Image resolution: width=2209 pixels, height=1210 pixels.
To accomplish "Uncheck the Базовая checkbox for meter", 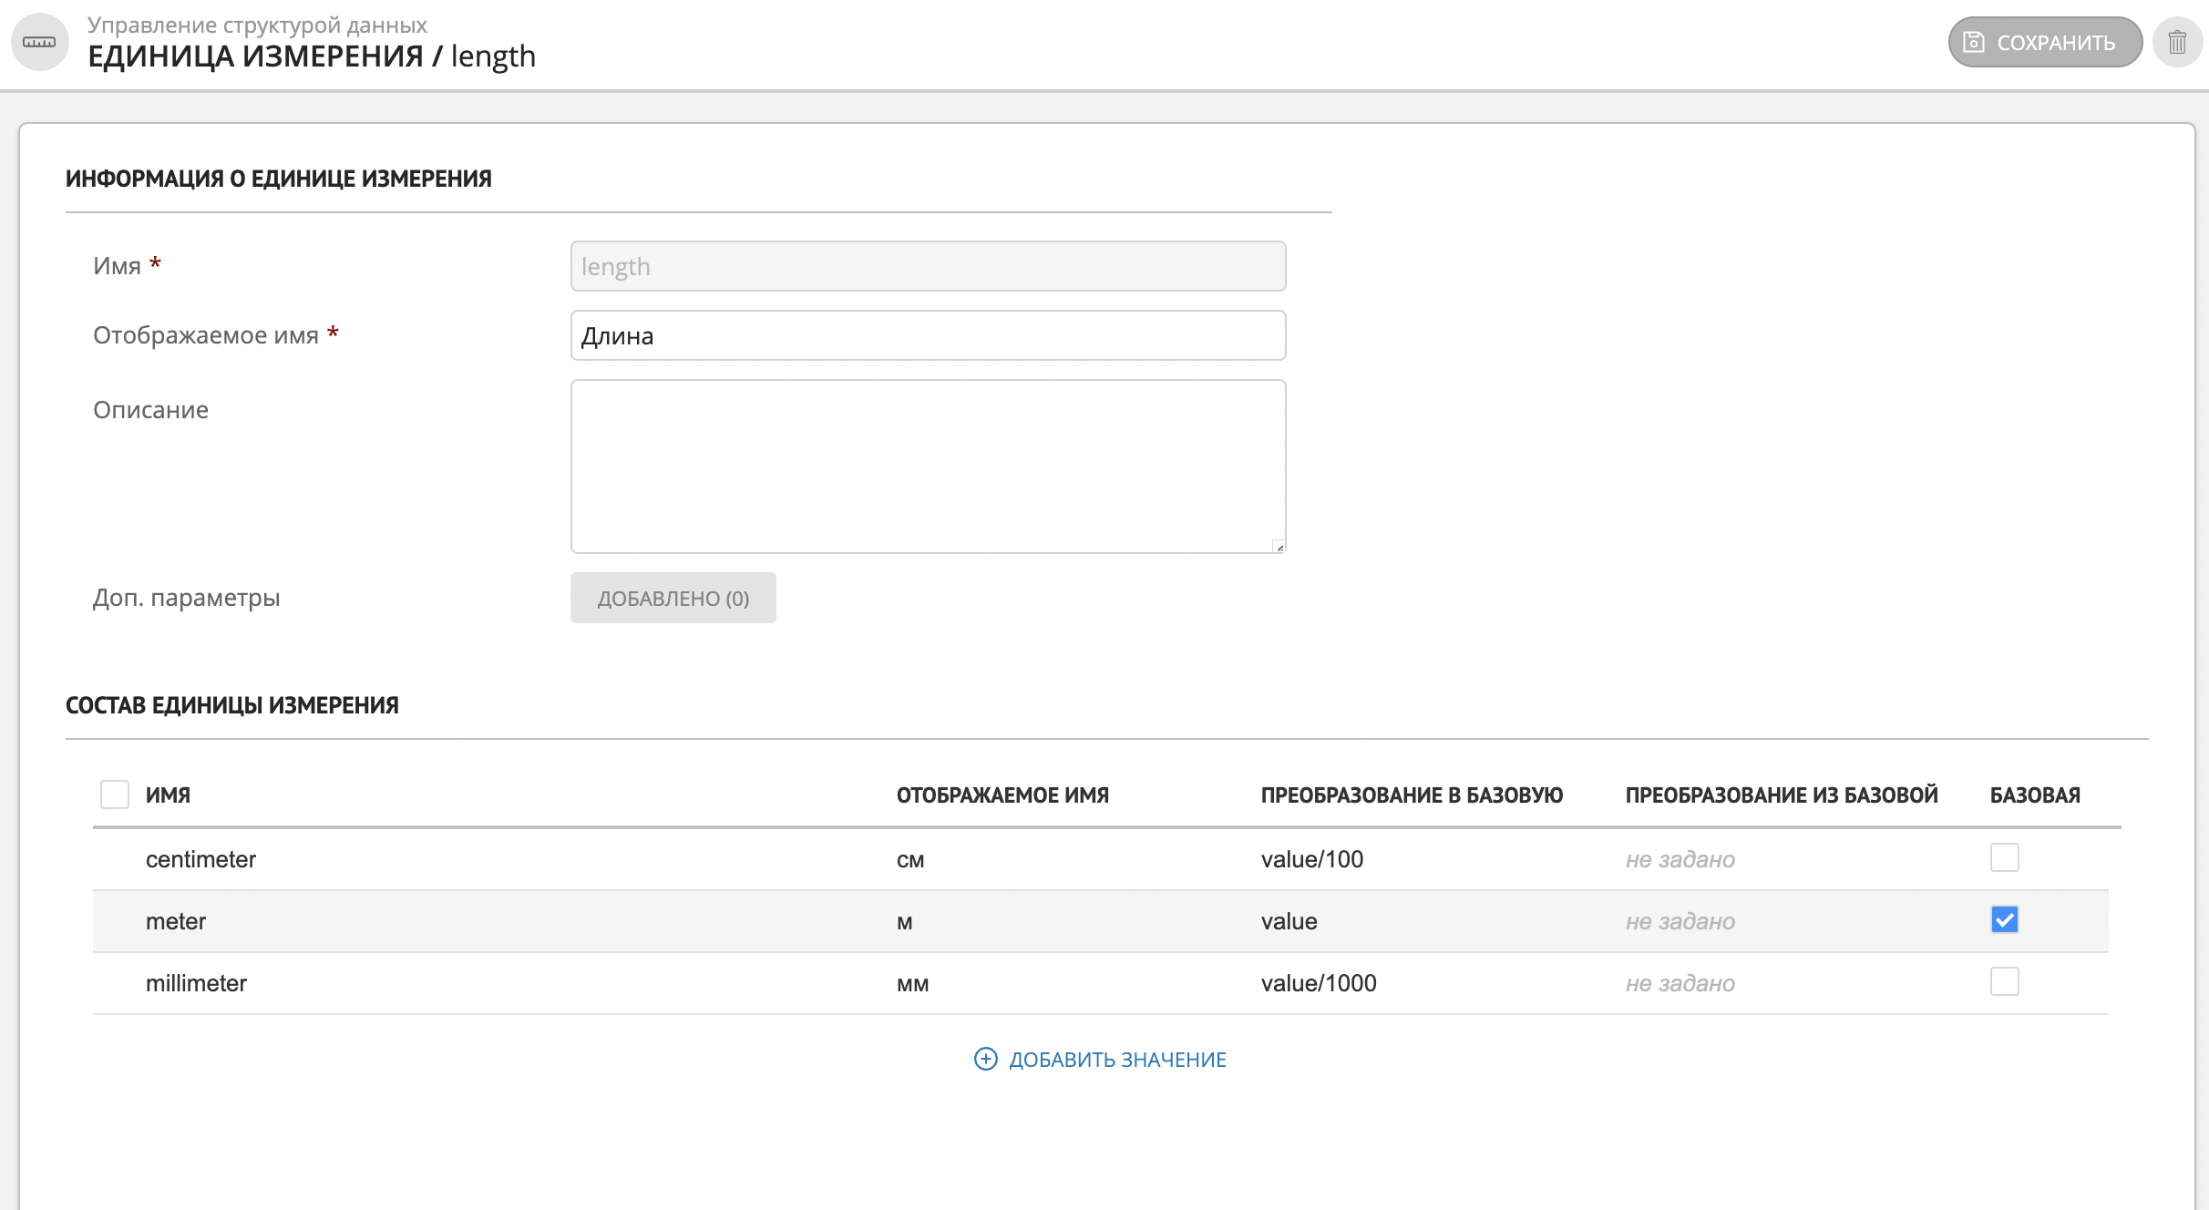I will [2004, 920].
